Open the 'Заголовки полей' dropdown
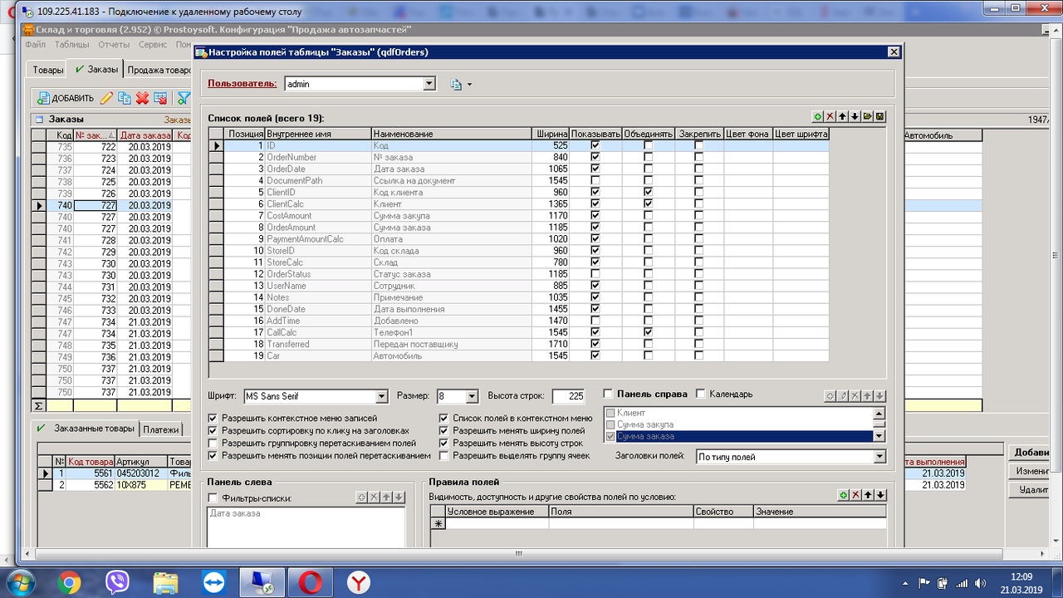The width and height of the screenshot is (1063, 598). pyautogui.click(x=879, y=457)
